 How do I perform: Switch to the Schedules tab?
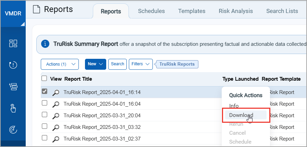(151, 11)
